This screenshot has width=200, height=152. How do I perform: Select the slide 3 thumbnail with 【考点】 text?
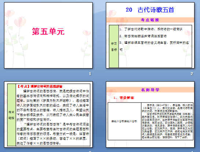48,114
